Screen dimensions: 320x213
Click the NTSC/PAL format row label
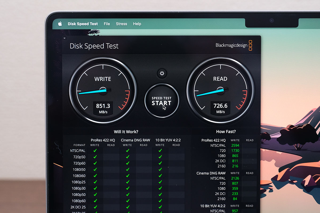click(x=78, y=150)
